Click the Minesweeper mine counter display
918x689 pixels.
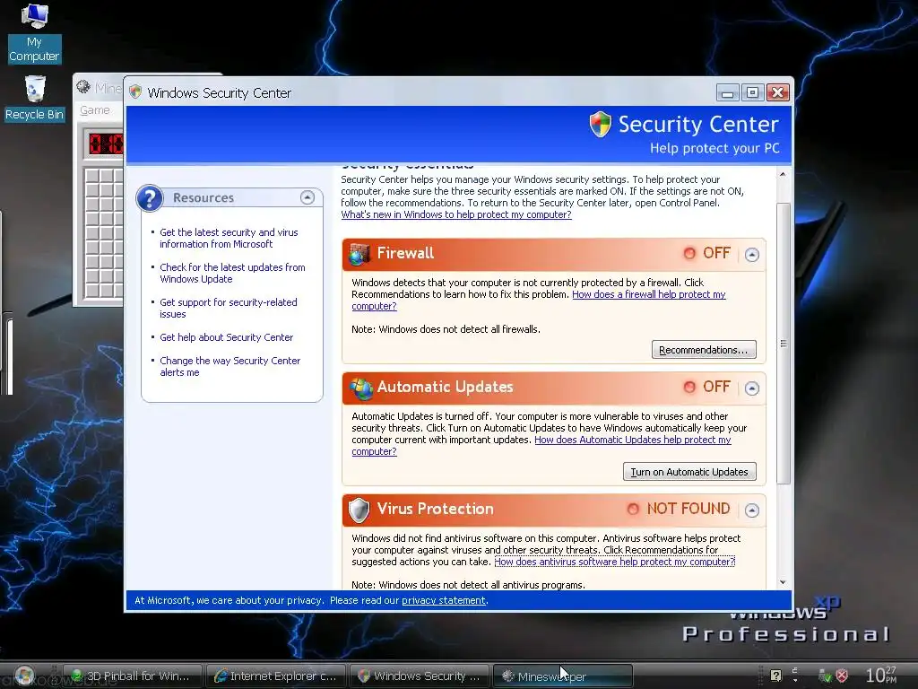pyautogui.click(x=106, y=144)
